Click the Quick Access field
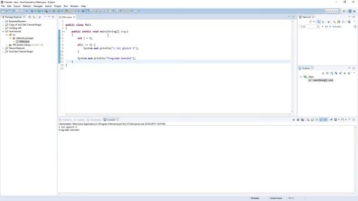 [x=332, y=11]
